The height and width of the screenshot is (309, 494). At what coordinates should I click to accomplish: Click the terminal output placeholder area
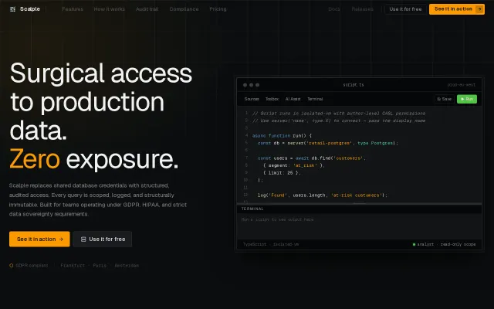(359, 226)
